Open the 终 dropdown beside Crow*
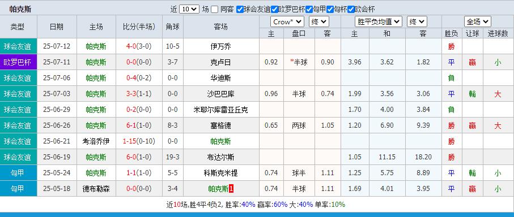 pos(318,22)
